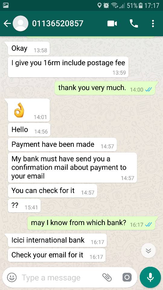
Task: Select 'I give you 16rm include postage fee'
Action: pyautogui.click(x=68, y=67)
